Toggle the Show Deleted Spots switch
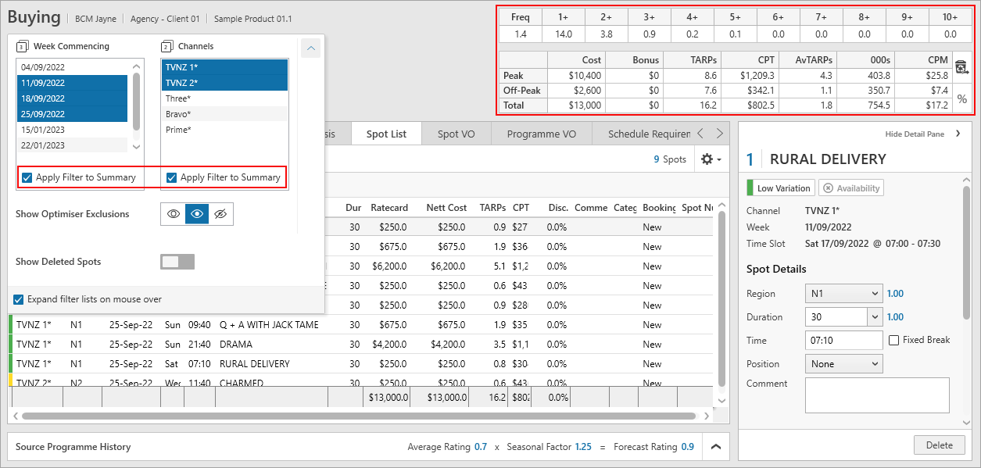981x468 pixels. pos(177,262)
